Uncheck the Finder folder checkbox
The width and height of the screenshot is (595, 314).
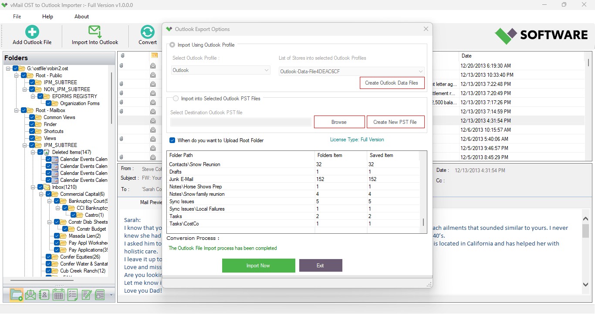(x=32, y=124)
